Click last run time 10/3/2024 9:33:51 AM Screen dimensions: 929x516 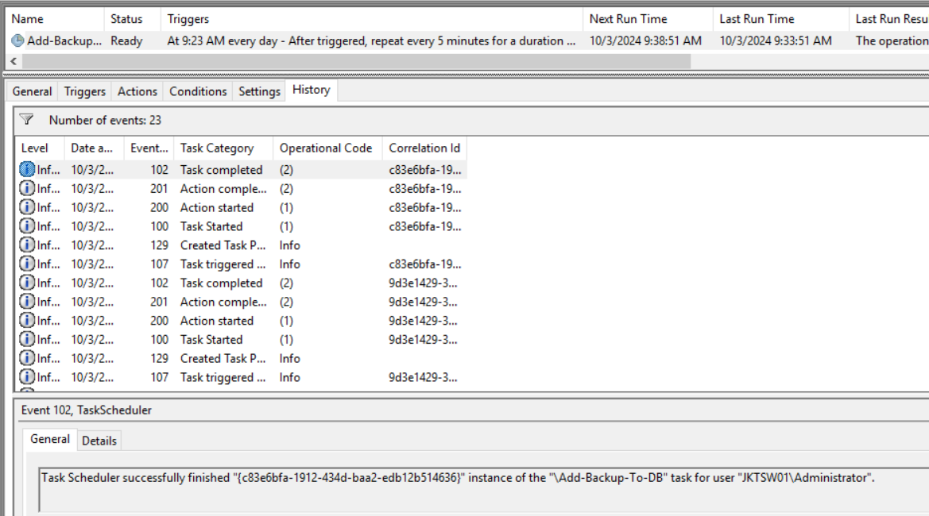[776, 40]
